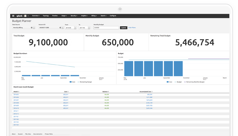Screen dimensions: 238x136
Task: Go to the Configure page
Action: [x=113, y=16]
